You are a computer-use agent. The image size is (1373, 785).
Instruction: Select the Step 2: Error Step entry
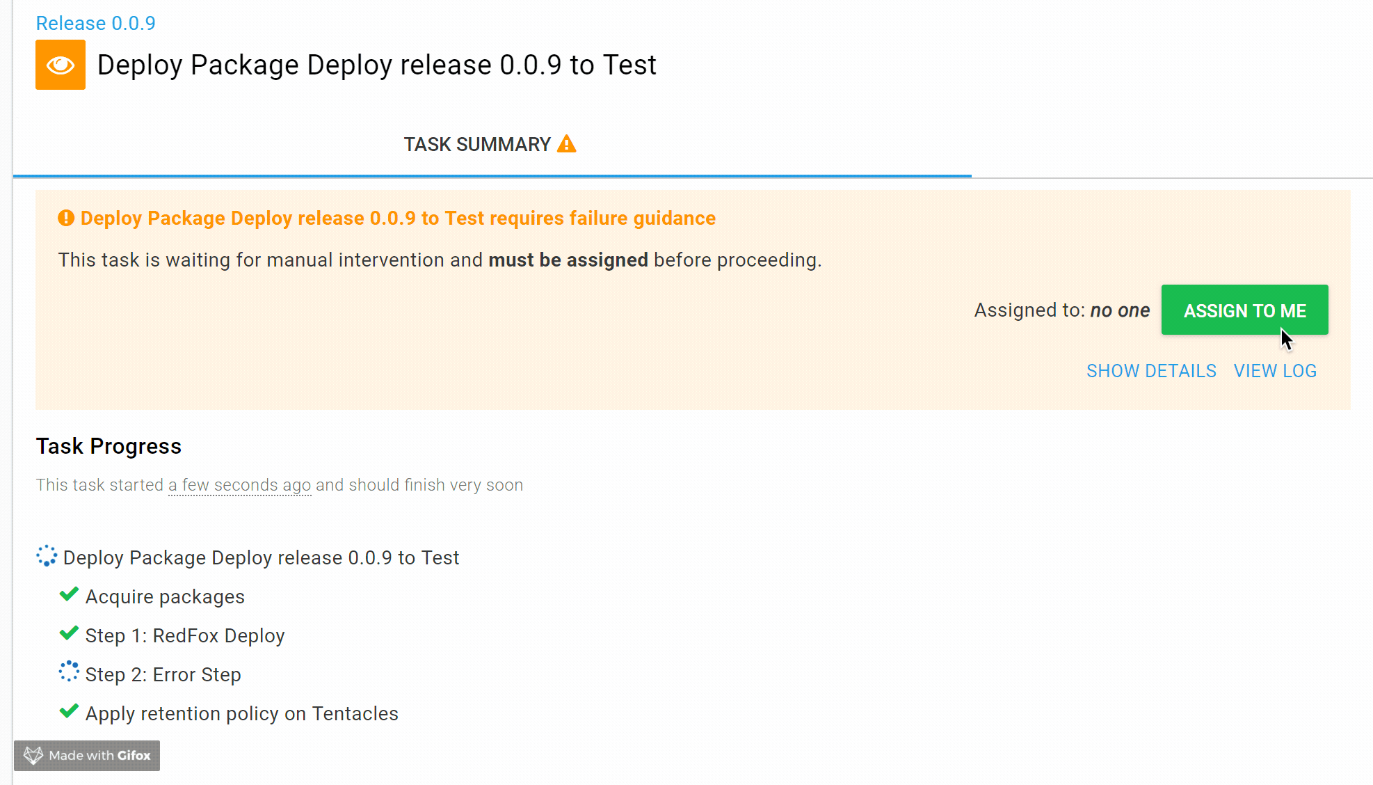click(163, 674)
